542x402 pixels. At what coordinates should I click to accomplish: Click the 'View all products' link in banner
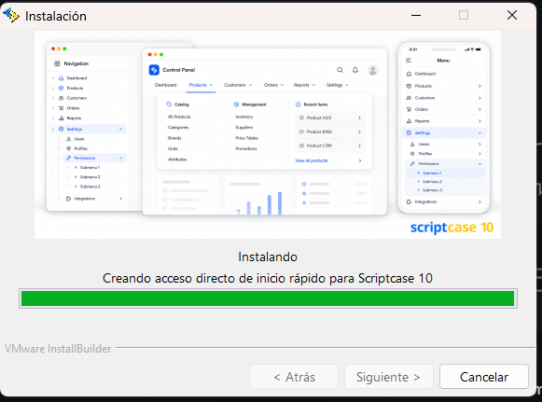pyautogui.click(x=311, y=160)
